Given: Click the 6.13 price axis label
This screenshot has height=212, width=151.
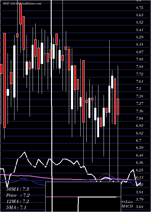Looking at the screenshot, I should point(140,177).
